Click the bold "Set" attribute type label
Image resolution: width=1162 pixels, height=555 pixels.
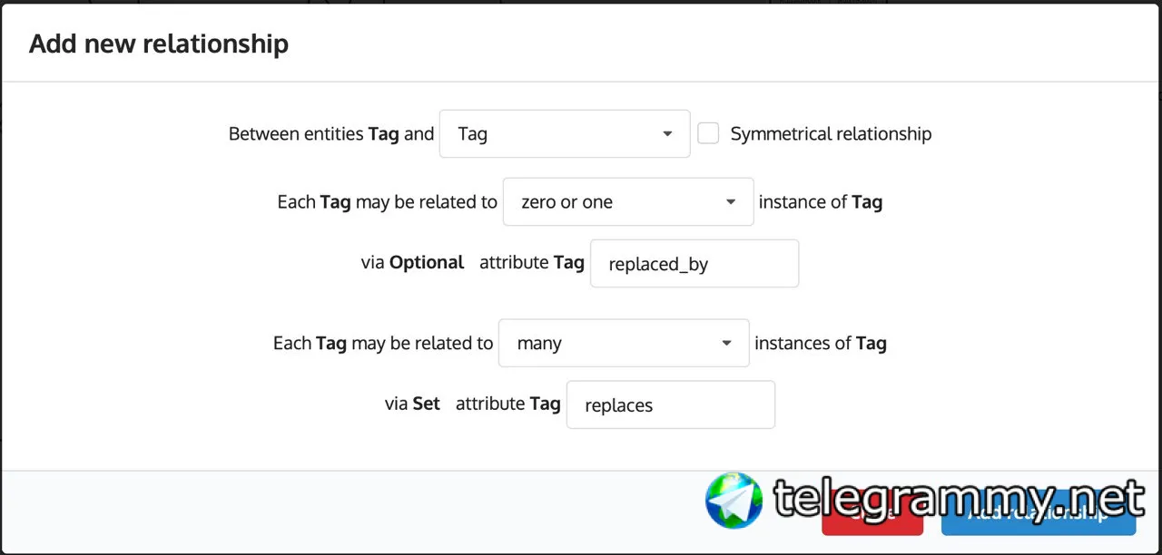(426, 404)
